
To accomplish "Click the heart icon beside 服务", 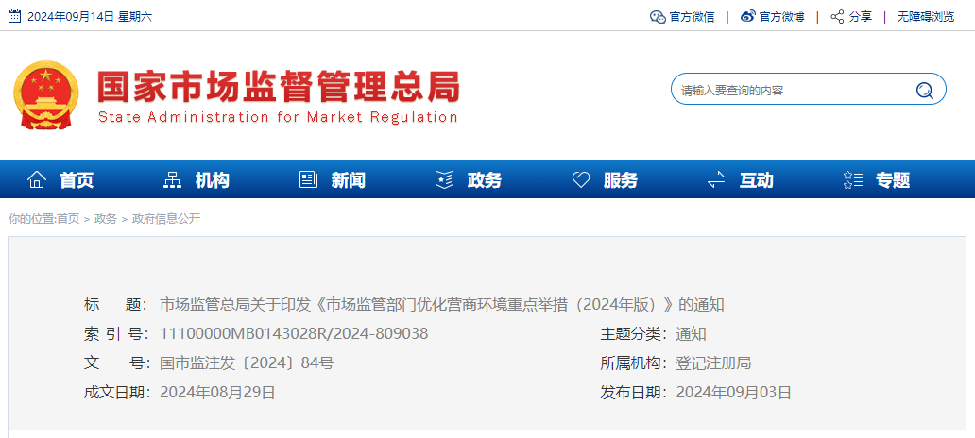I will 581,180.
